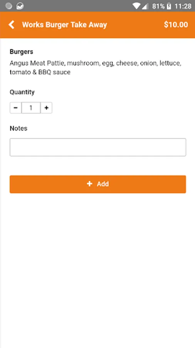Tap the 81% battery percentage
Screen dimensions: 195x348
click(158, 6)
